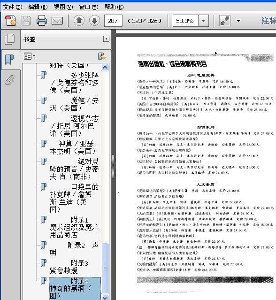Click the Save file icon

point(26,21)
